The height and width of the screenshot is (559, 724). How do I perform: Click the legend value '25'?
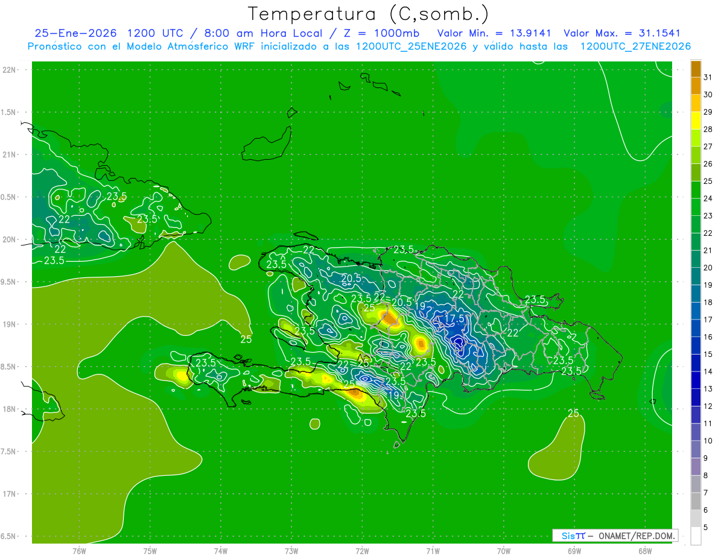click(708, 181)
